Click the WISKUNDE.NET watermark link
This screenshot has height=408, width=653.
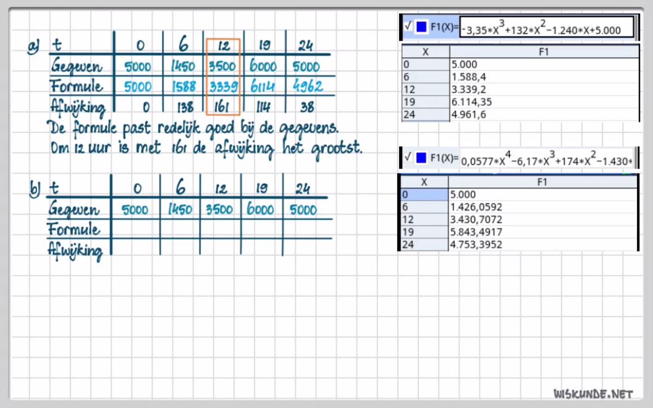(x=593, y=393)
